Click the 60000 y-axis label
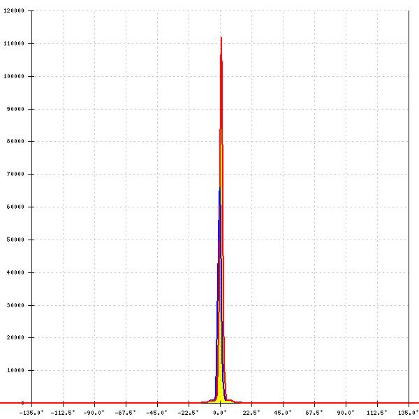This screenshot has height=419, width=419. coord(15,207)
